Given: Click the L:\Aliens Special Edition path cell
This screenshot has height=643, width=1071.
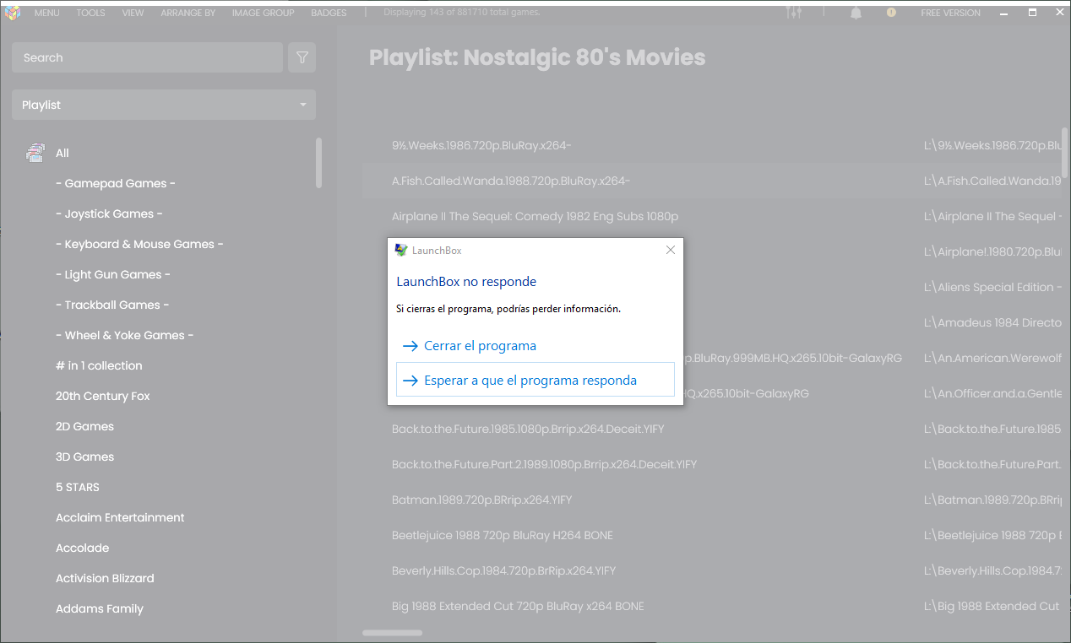Looking at the screenshot, I should [993, 287].
